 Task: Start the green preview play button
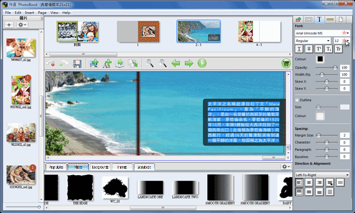(x=202, y=63)
